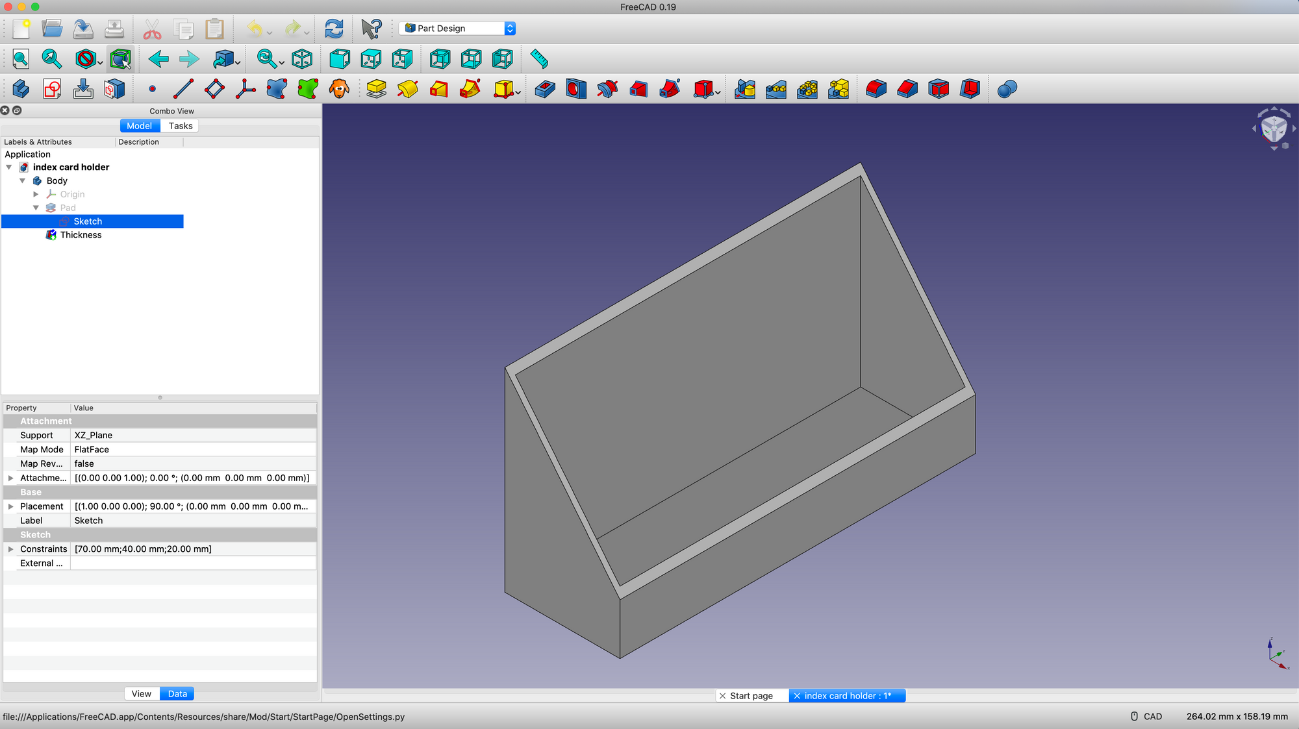This screenshot has width=1299, height=729.
Task: Click the Refresh/Recompute icon
Action: [x=334, y=29]
